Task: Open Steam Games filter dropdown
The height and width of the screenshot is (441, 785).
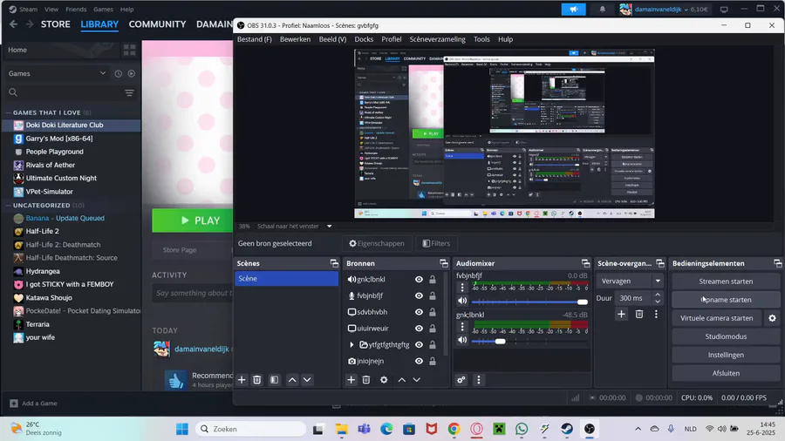Action: 57,73
